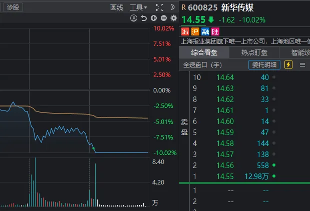Click sell 4 volume 144
This screenshot has width=310, height=211.
tap(263, 143)
